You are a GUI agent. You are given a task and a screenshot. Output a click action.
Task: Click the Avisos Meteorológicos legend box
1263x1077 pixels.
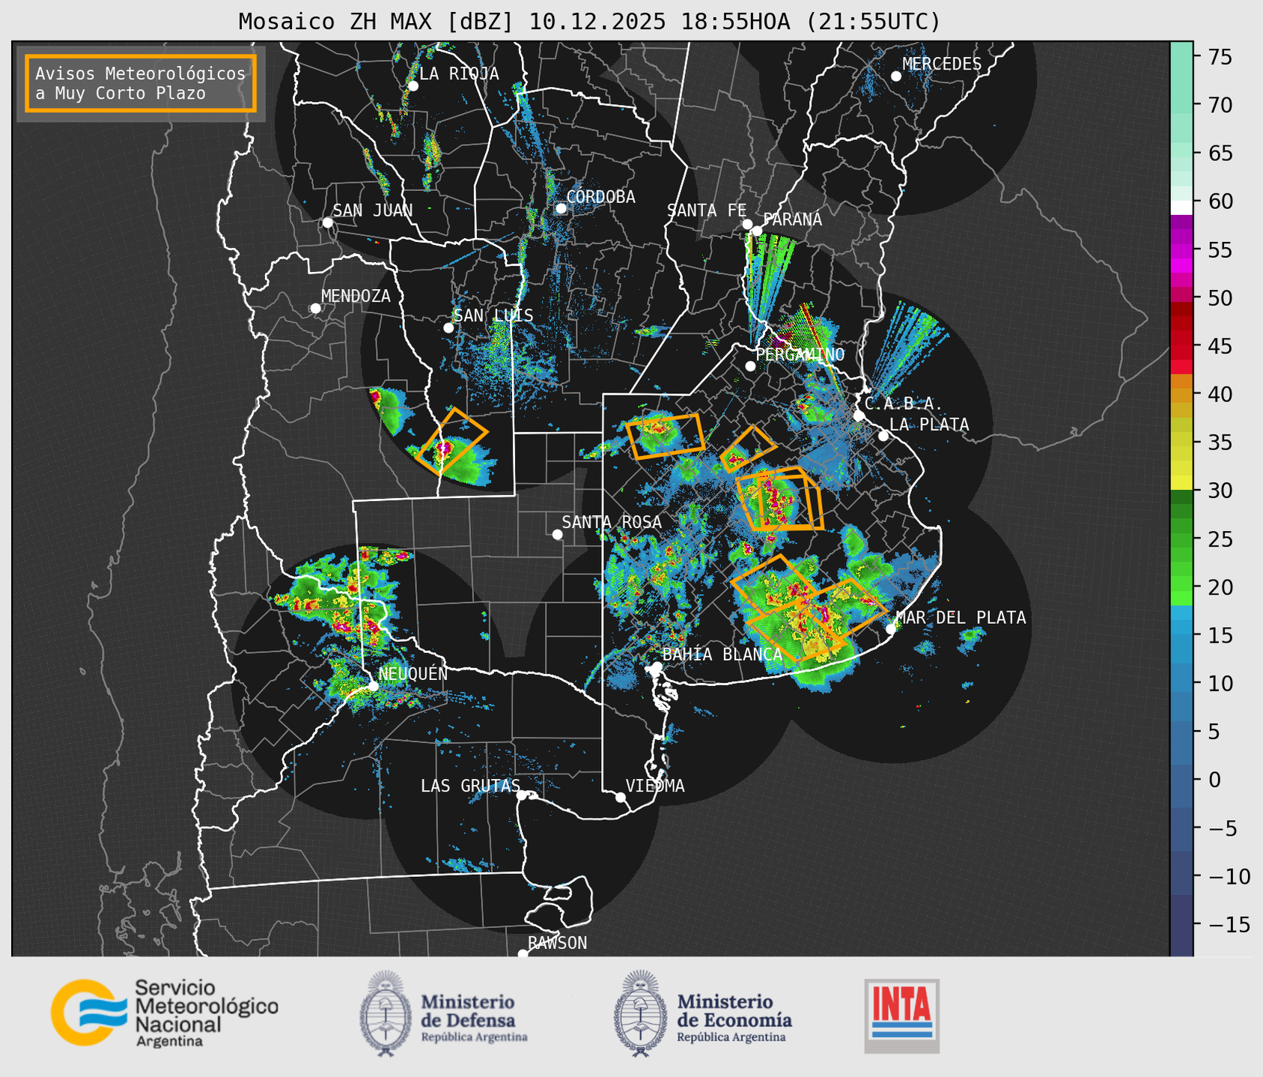coord(141,83)
